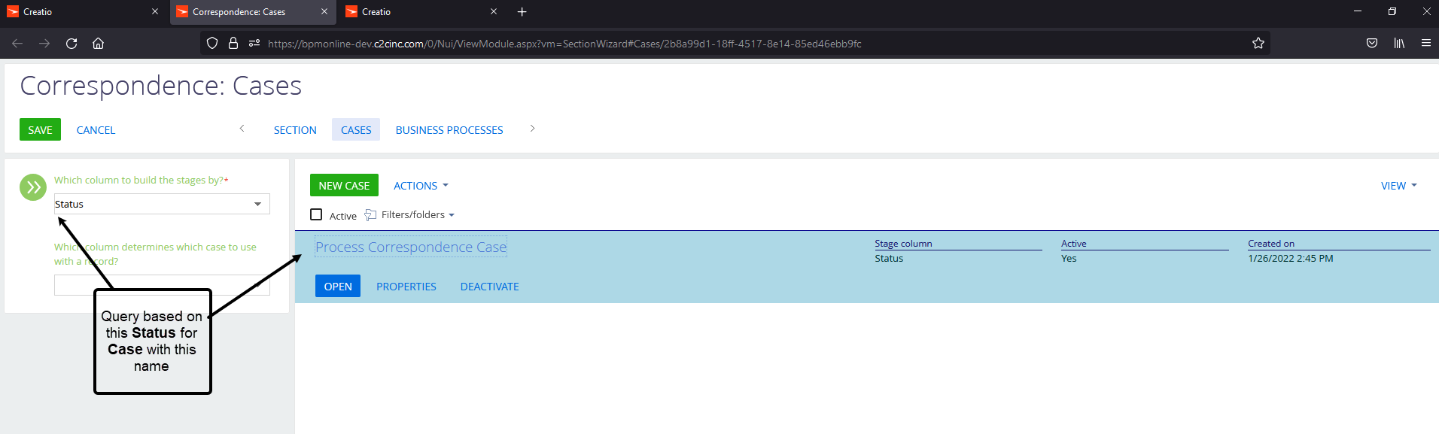View case Properties
This screenshot has height=434, width=1439.
(x=406, y=287)
